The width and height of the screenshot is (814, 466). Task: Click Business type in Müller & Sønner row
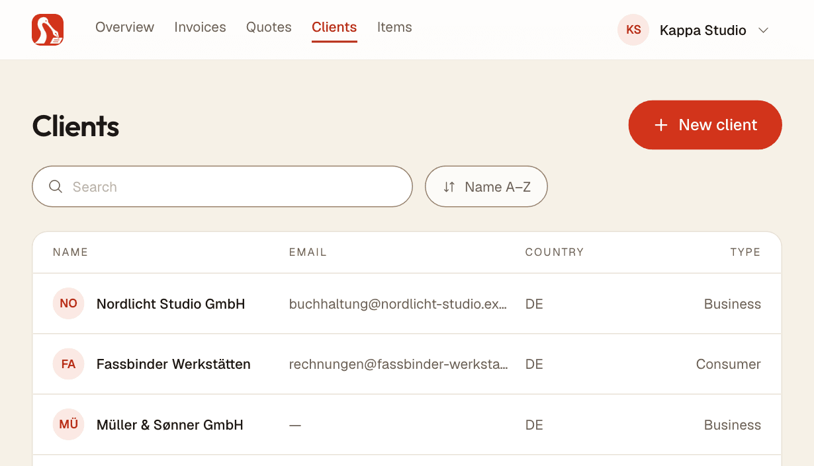coord(733,425)
